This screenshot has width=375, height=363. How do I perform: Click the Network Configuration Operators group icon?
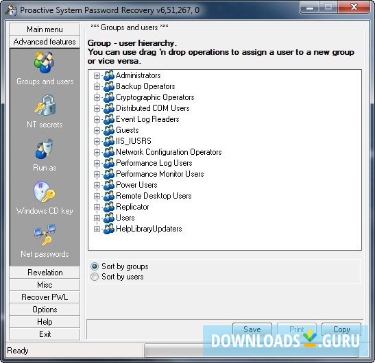109,152
